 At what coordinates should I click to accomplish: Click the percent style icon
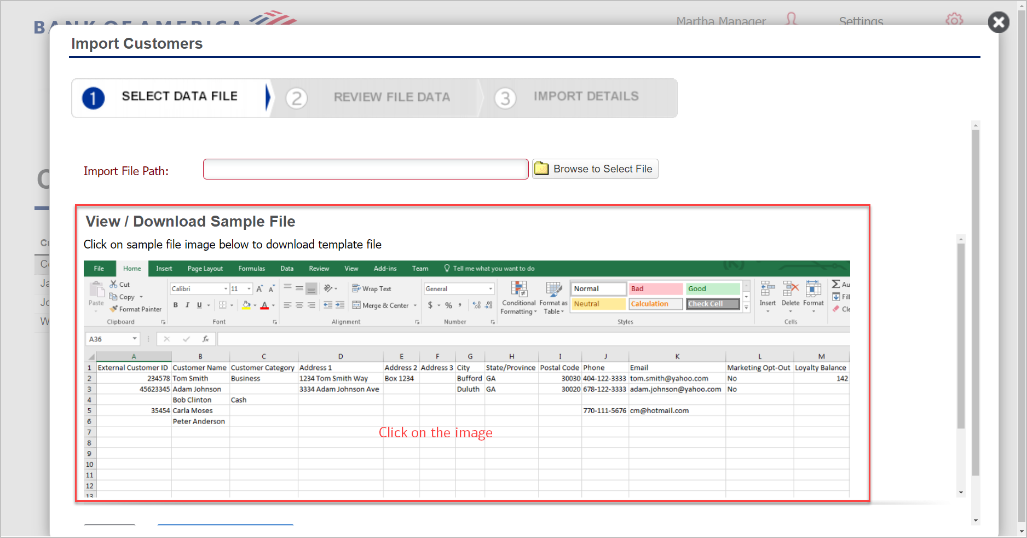point(448,305)
